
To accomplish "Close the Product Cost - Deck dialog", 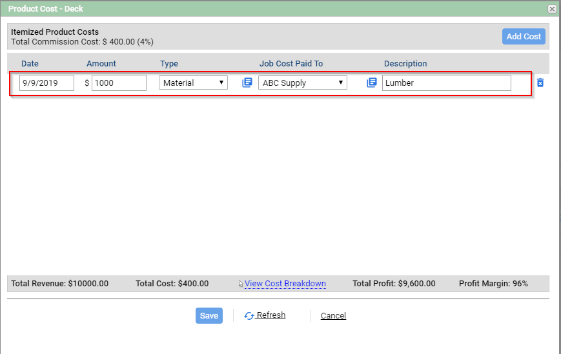I will [x=552, y=9].
